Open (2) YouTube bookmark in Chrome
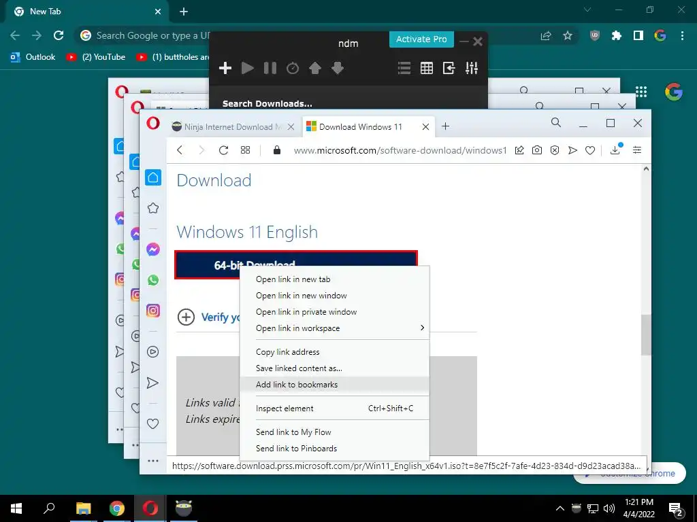Screen dimensions: 697x522 pos(95,57)
